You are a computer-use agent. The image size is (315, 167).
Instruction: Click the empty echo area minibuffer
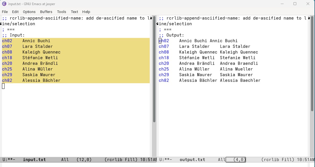point(157,165)
